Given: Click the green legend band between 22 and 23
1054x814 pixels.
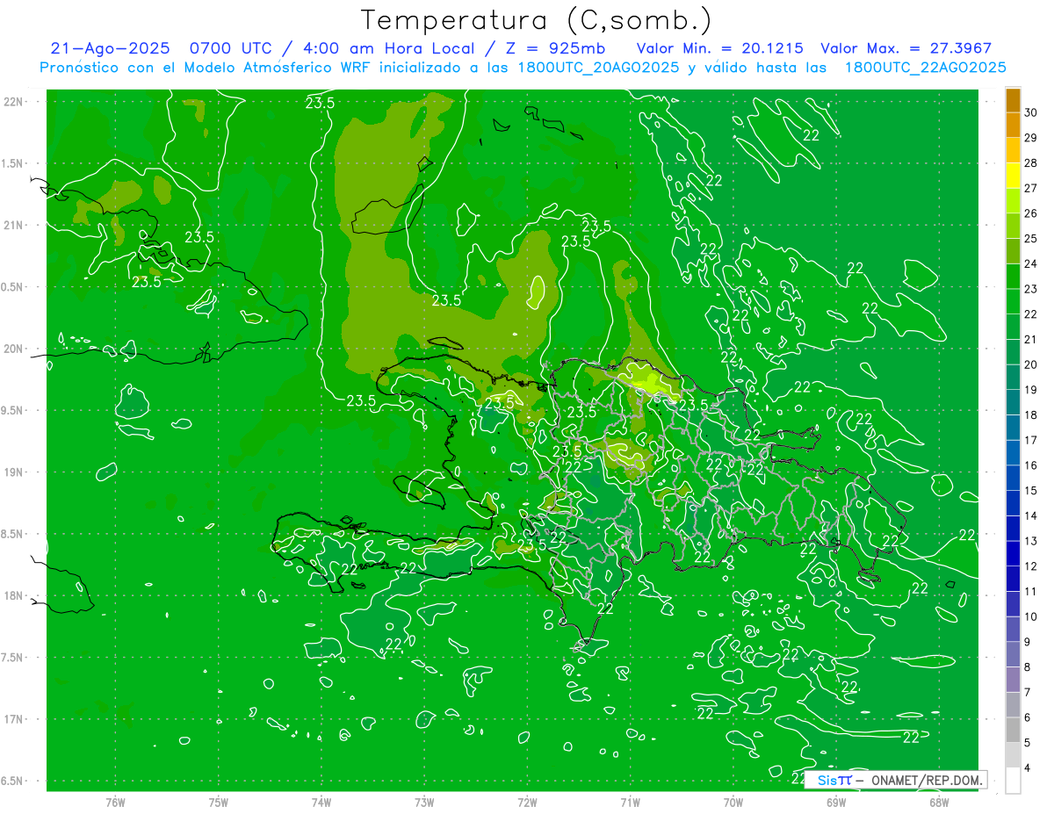Looking at the screenshot, I should (x=1013, y=301).
